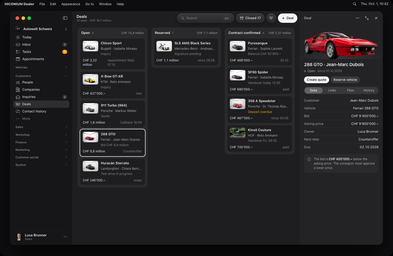Image resolution: width=393 pixels, height=256 pixels.
Task: Open the Huracán Sterrato deal card
Action: (112, 172)
